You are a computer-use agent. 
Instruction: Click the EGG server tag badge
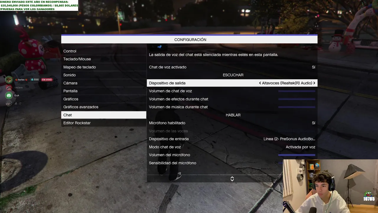tap(35, 80)
